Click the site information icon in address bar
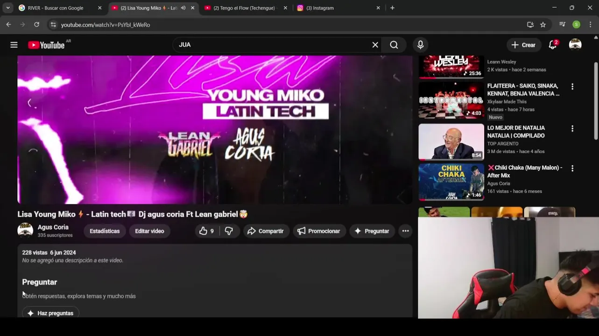Image resolution: width=599 pixels, height=336 pixels. pyautogui.click(x=53, y=25)
